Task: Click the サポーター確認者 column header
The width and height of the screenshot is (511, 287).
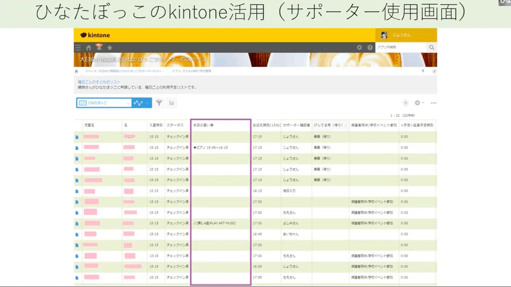Action: click(x=296, y=126)
